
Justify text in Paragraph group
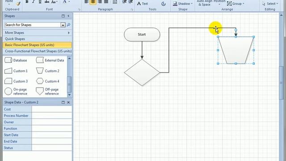tap(106, 2)
